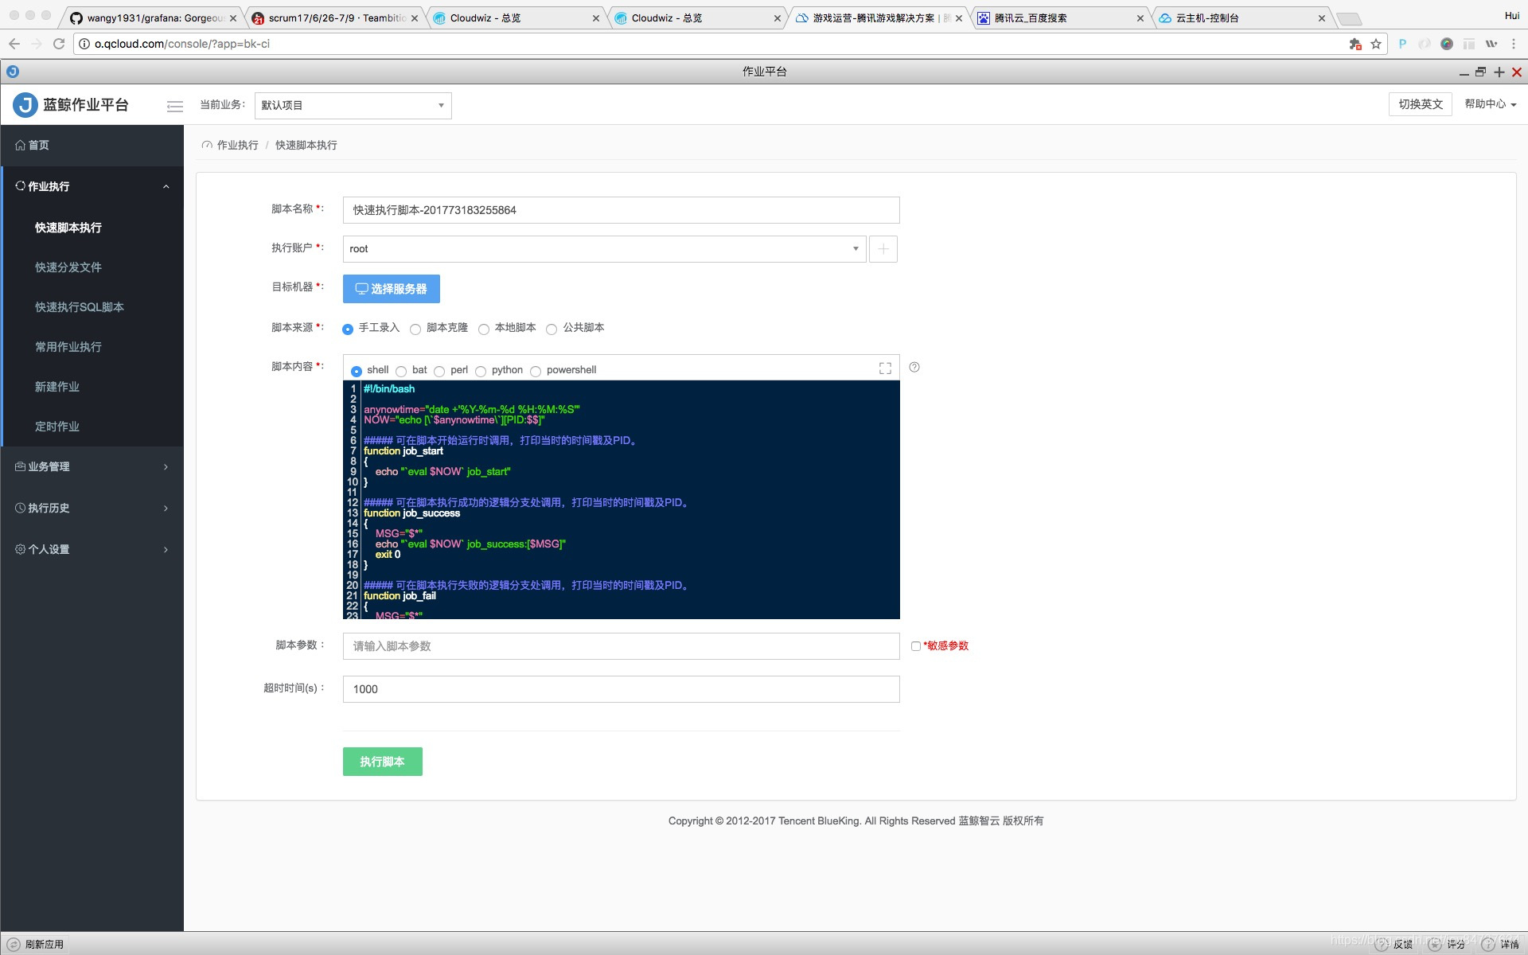
Task: Click the refresh application icon at bottom left
Action: tap(14, 944)
